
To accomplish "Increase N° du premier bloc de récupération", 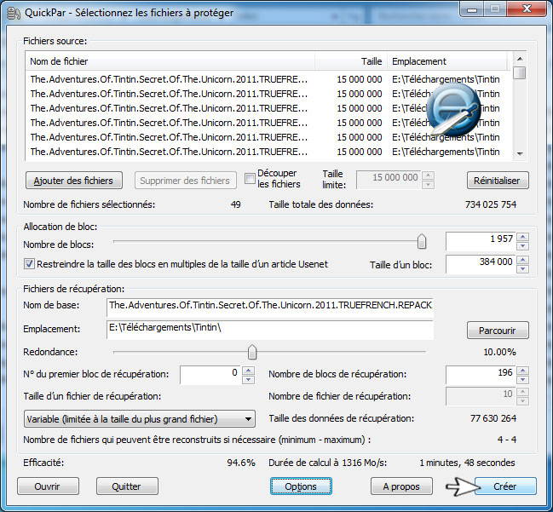I will coord(249,371).
